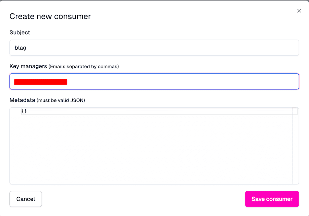
Task: Close the Create new consumer dialog
Action: (299, 10)
